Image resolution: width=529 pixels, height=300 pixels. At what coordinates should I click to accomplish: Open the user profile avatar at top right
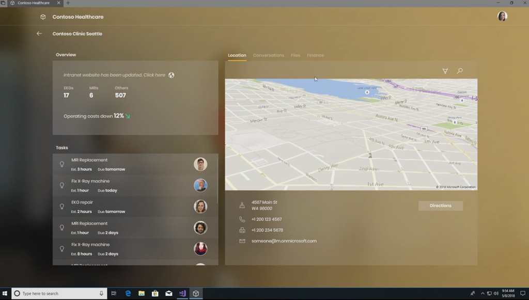point(502,16)
